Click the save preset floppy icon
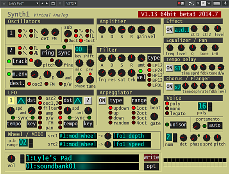 point(53,4)
